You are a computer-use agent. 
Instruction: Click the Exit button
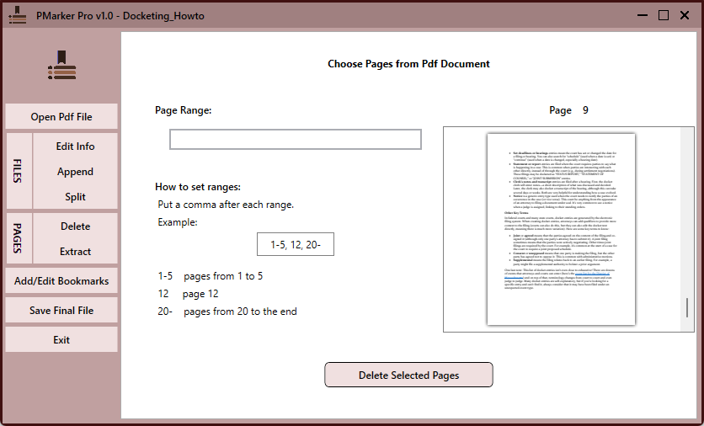[61, 340]
